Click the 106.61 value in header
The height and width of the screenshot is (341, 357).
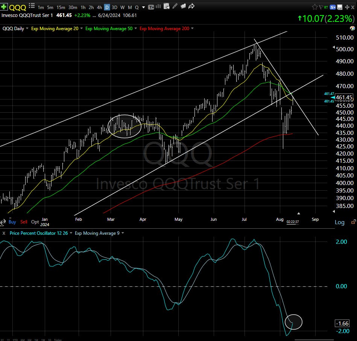[x=130, y=15]
